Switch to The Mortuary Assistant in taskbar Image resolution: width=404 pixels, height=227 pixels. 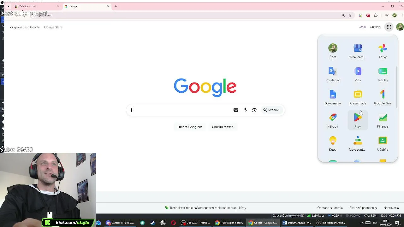click(330, 223)
